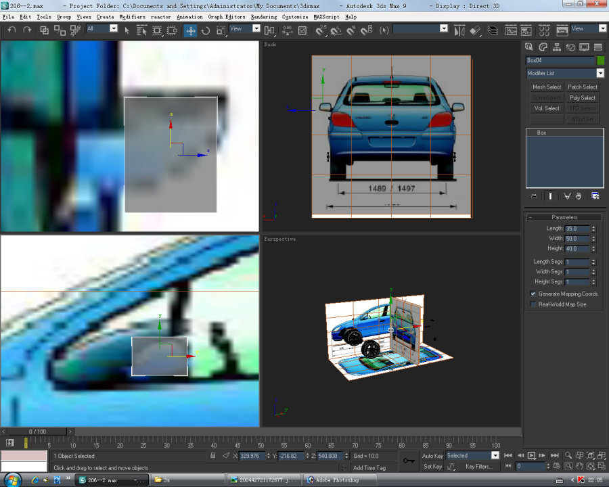609x487 pixels.
Task: Click the Add Time Tag field
Action: pyautogui.click(x=374, y=467)
